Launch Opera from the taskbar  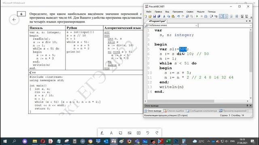(x=42, y=141)
